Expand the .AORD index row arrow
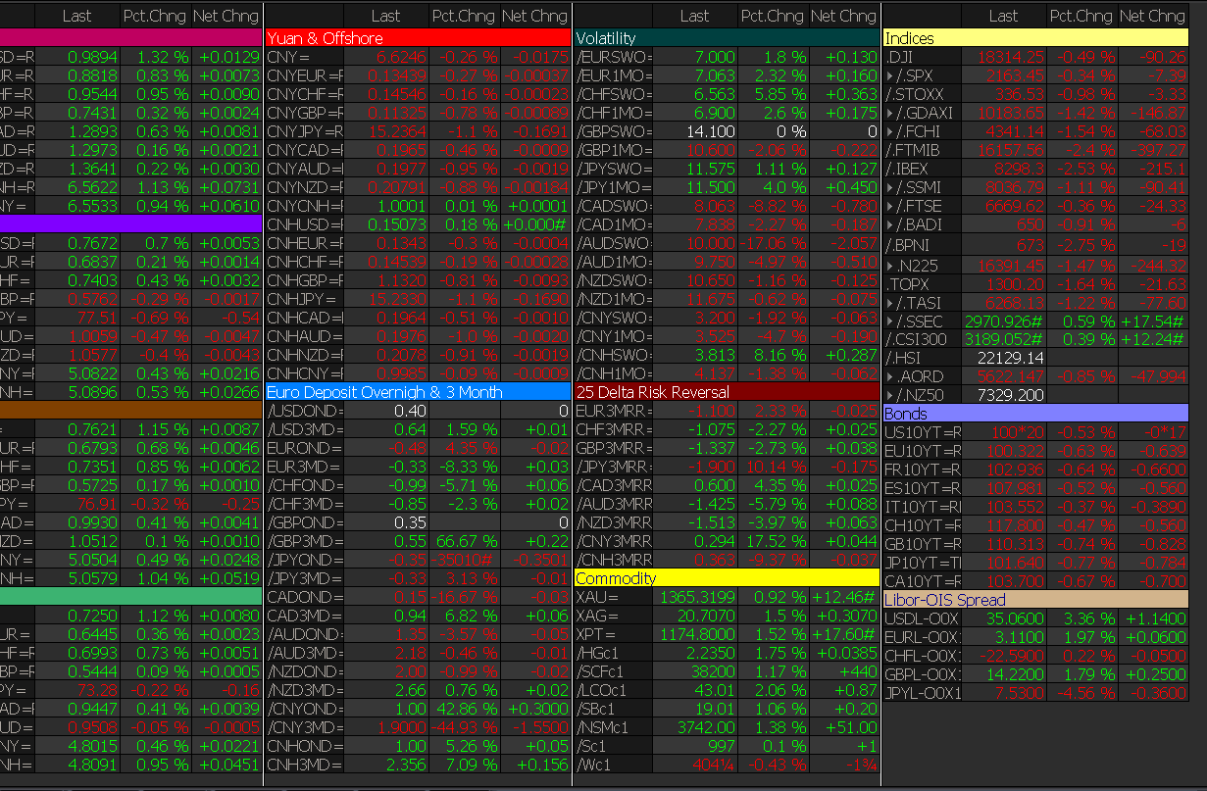Screen dimensions: 1207x791 [x=889, y=377]
